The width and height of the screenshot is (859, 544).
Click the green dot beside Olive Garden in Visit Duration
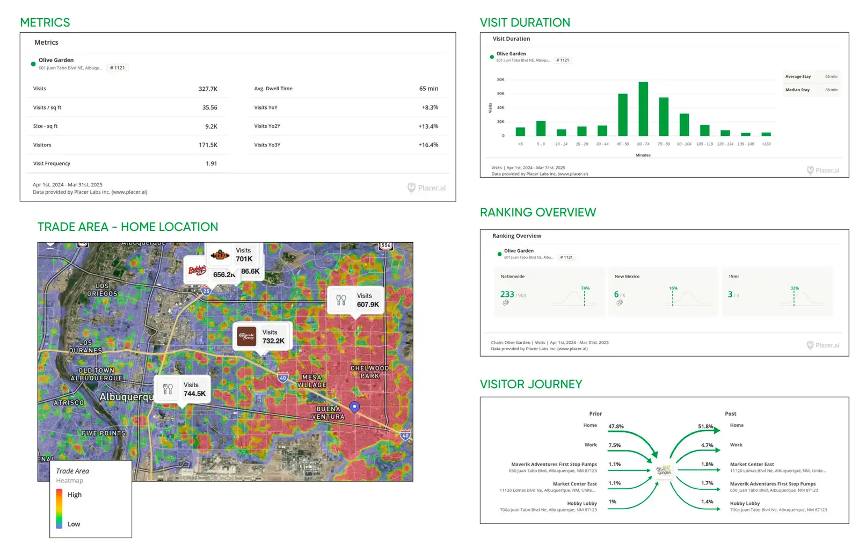pyautogui.click(x=492, y=57)
